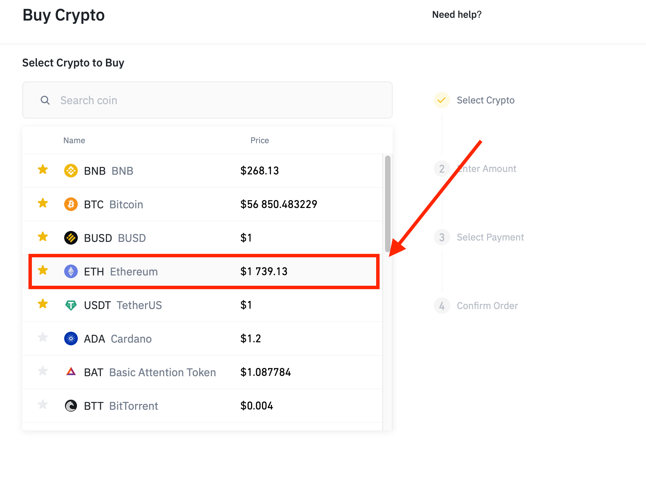
Task: Click the Confirm Order step label
Action: (x=487, y=306)
